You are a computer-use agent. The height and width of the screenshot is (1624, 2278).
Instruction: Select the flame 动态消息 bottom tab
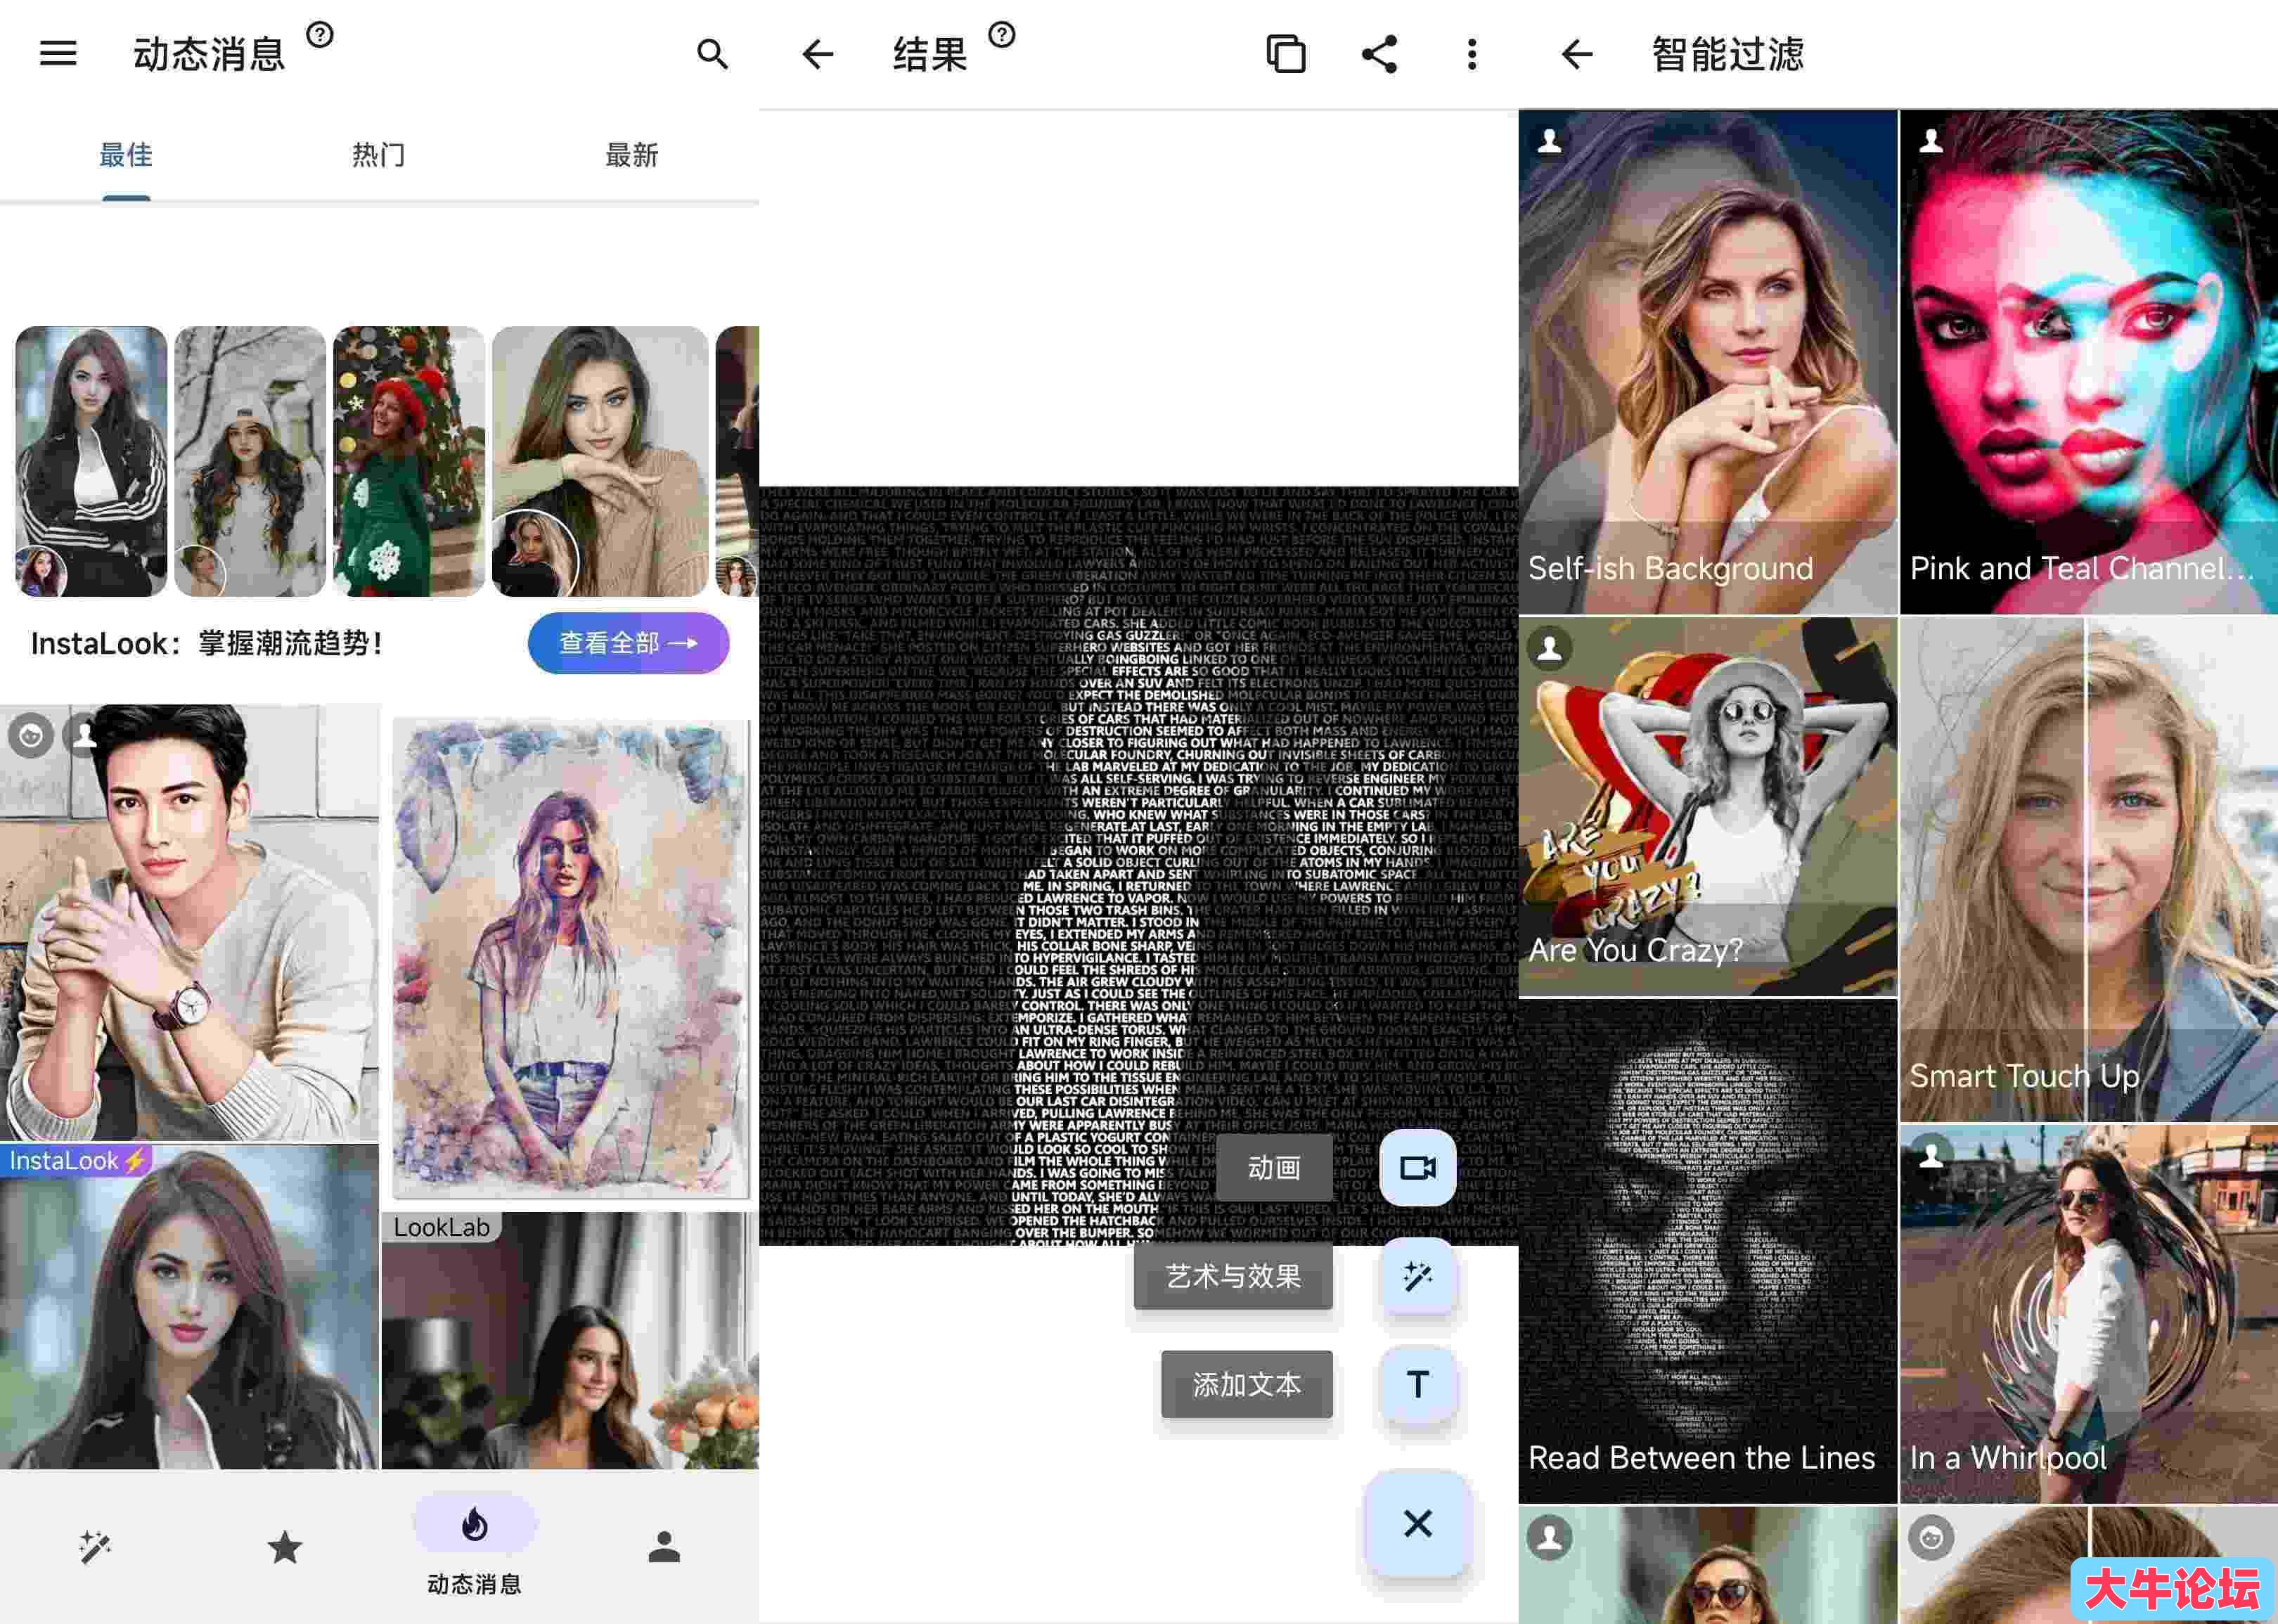coord(475,1545)
